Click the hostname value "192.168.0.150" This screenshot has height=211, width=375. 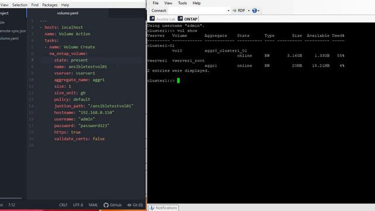click(96, 113)
